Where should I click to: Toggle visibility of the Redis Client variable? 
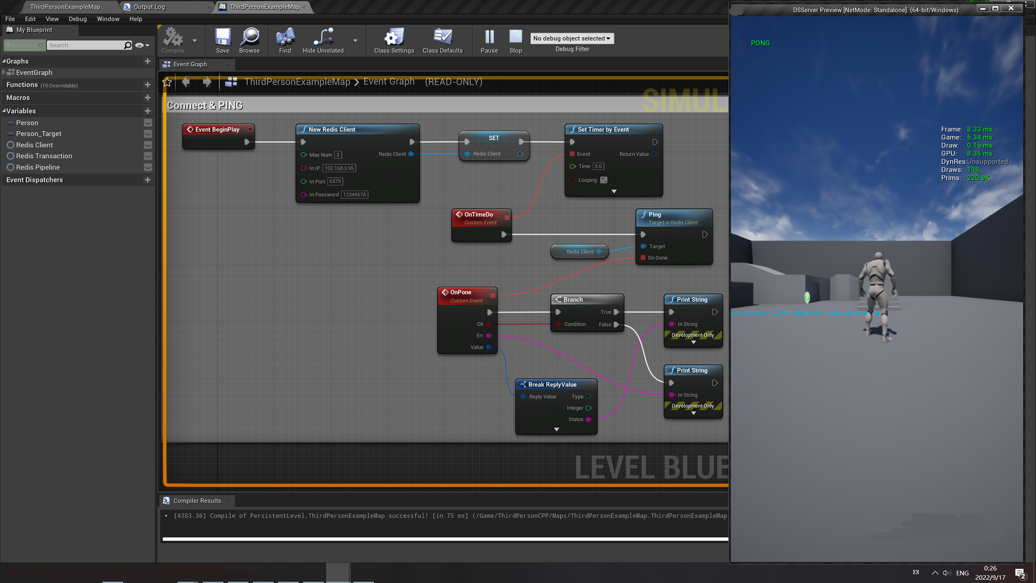coord(148,145)
